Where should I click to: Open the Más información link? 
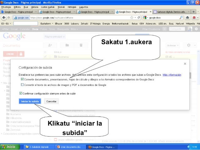pos(172,75)
